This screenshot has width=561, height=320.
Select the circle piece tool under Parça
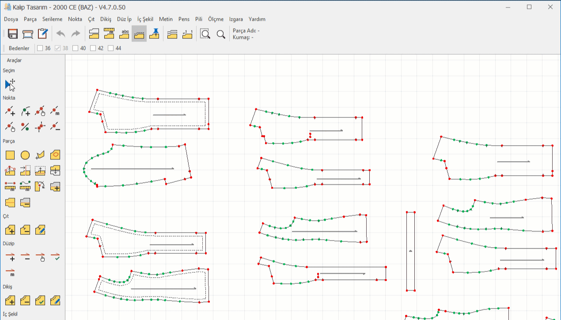[x=25, y=155]
